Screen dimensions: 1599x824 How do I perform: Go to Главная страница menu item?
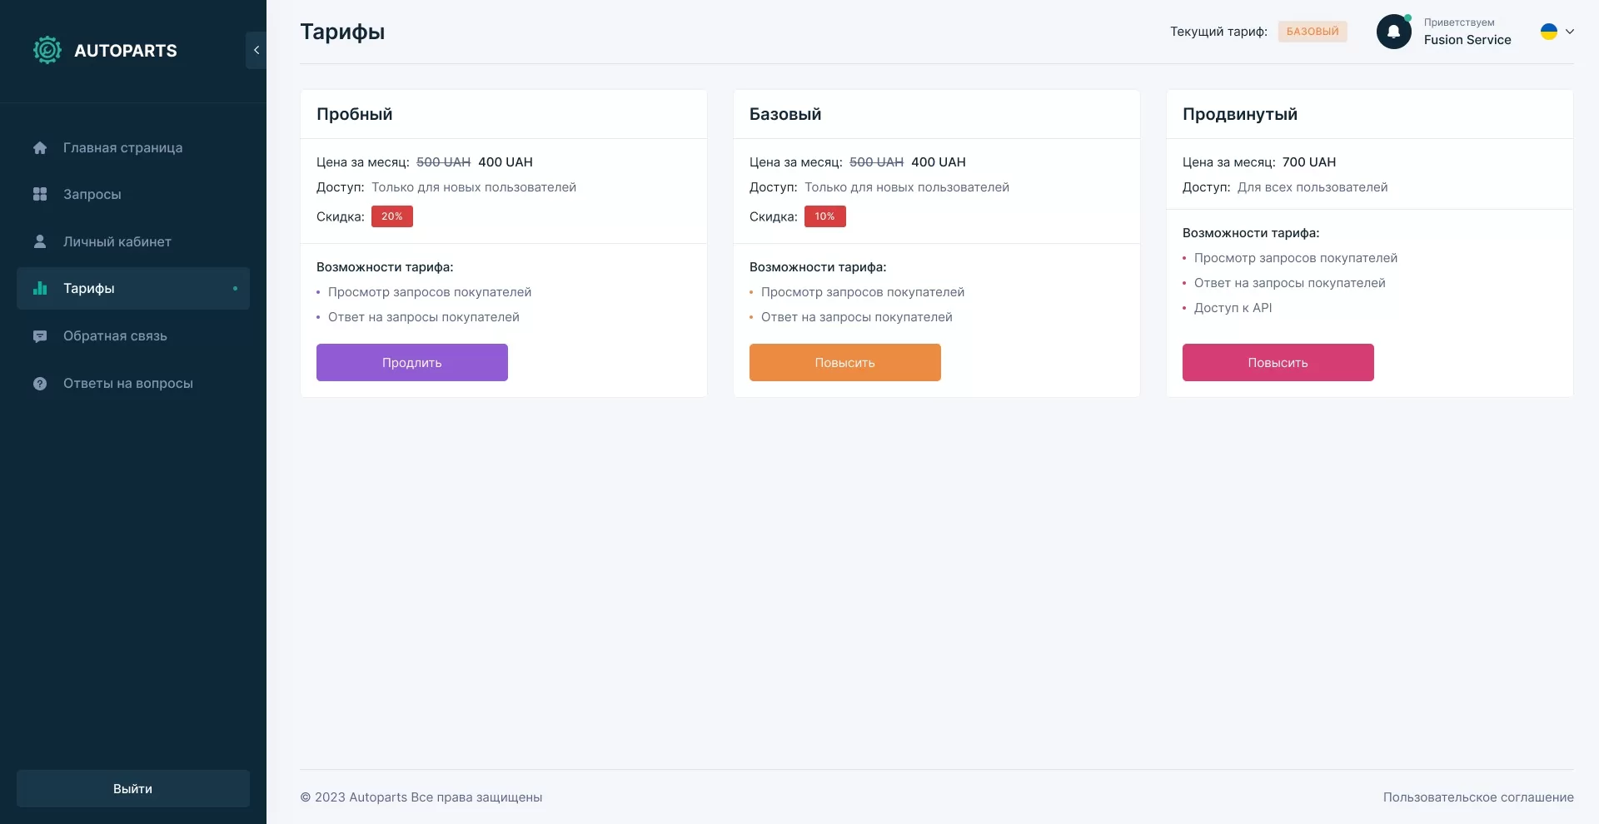[133, 147]
